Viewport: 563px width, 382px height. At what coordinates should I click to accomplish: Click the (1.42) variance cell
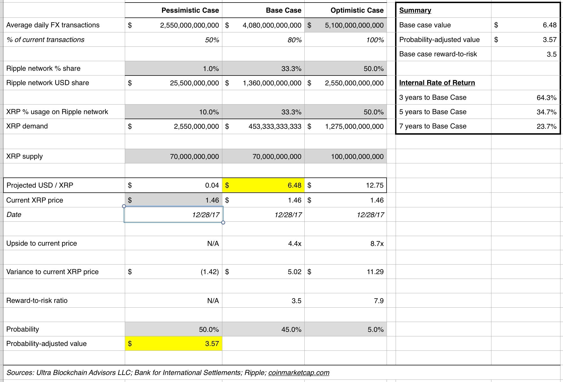coord(174,272)
